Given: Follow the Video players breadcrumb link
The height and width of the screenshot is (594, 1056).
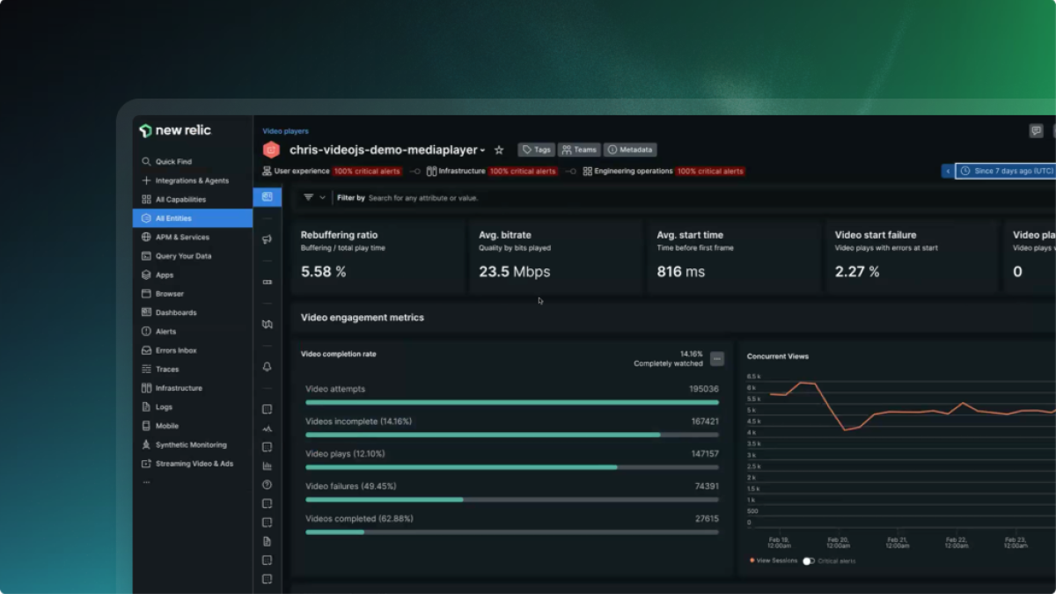Looking at the screenshot, I should point(285,131).
